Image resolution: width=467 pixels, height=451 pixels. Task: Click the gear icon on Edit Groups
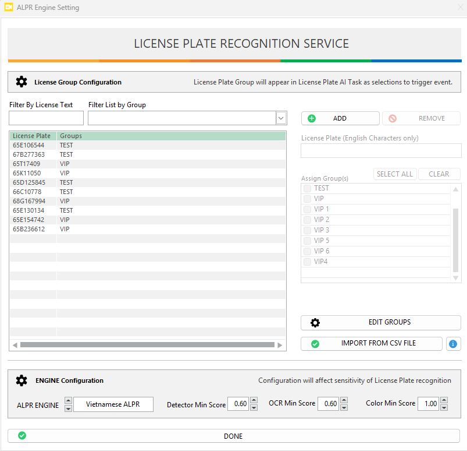pos(315,322)
